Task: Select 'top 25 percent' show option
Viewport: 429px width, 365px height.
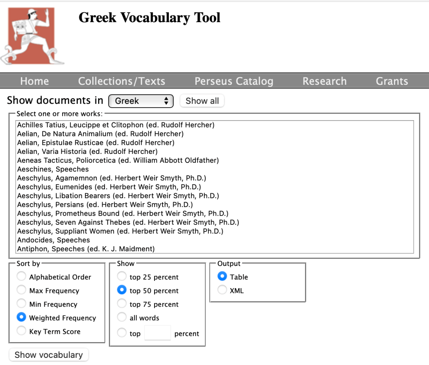Action: [x=122, y=276]
